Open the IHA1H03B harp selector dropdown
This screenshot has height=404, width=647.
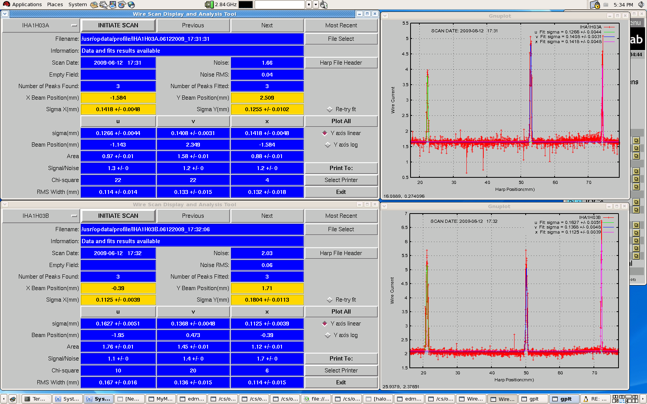click(x=41, y=216)
